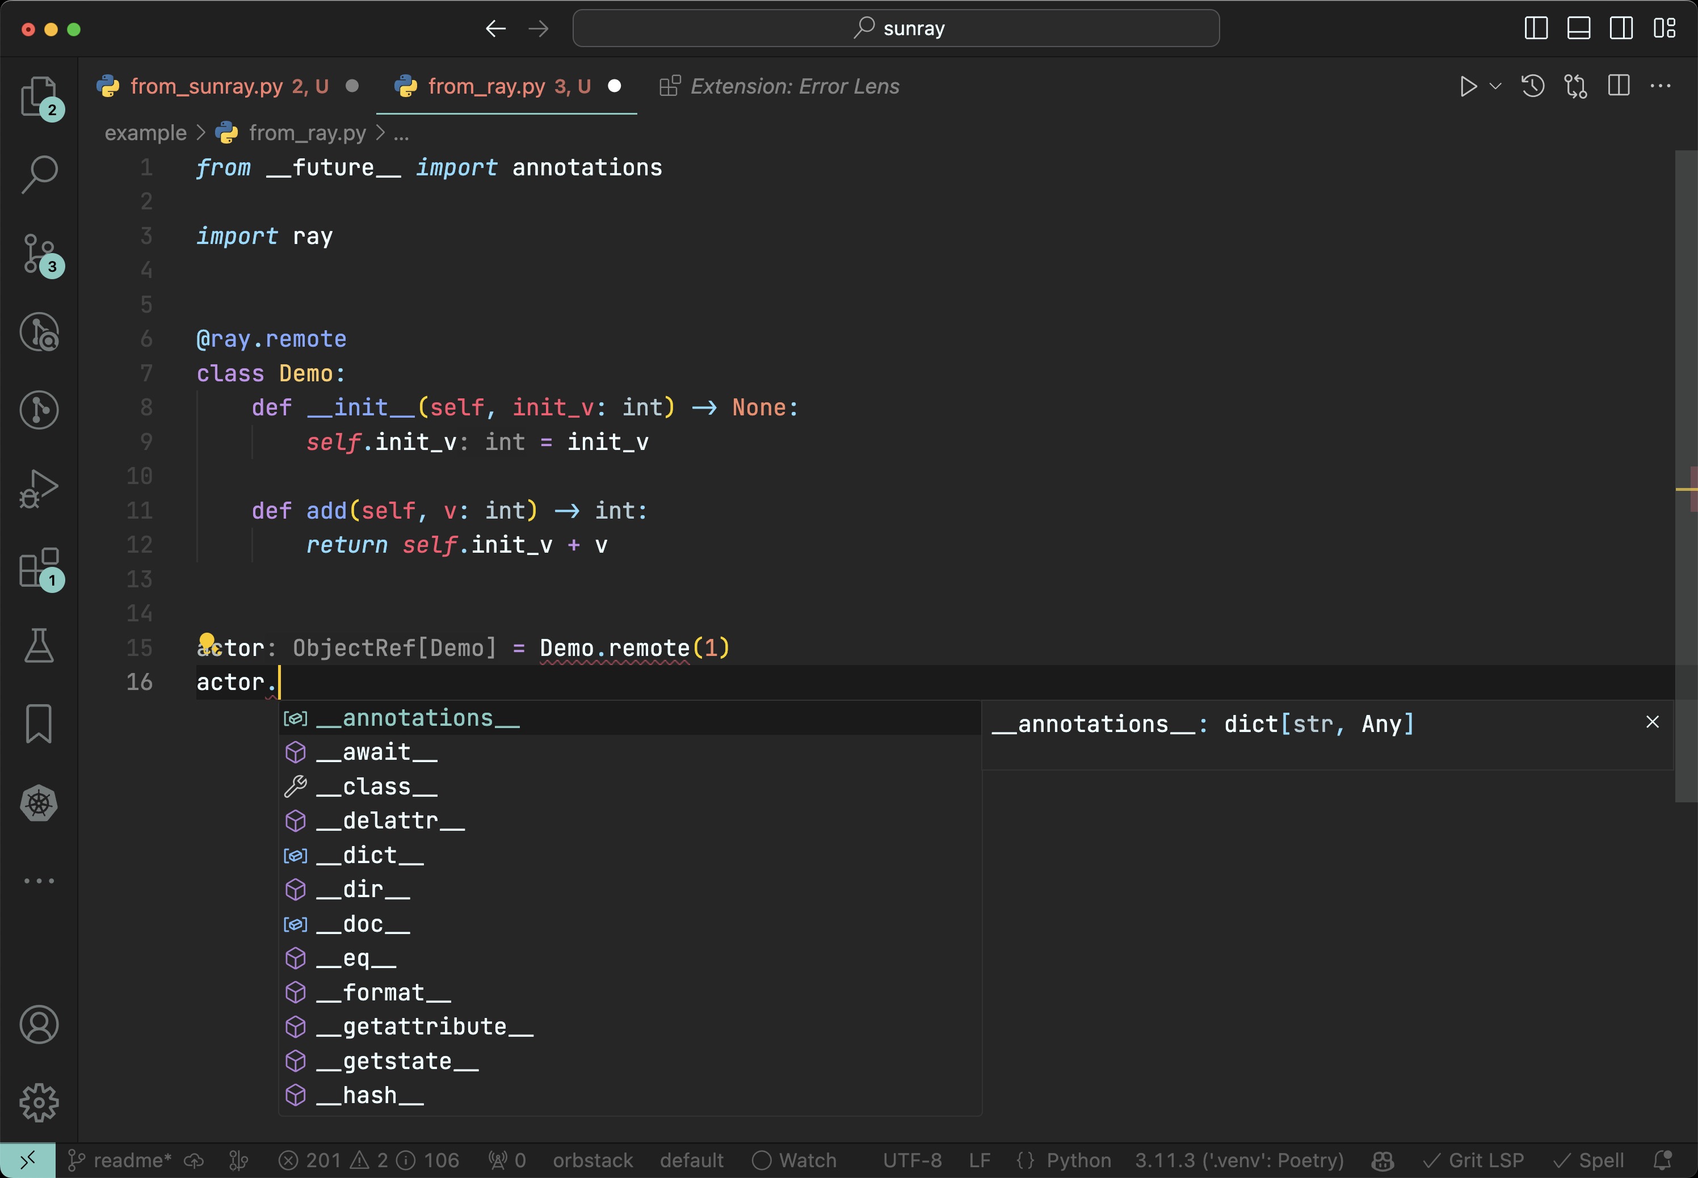Switch to Extension: Error Lens tab

[x=793, y=86]
